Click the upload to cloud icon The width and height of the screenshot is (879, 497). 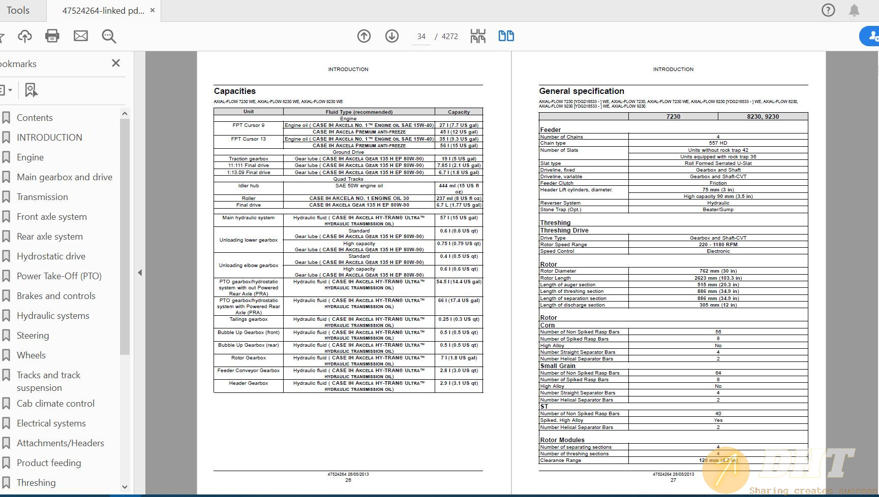tap(24, 36)
